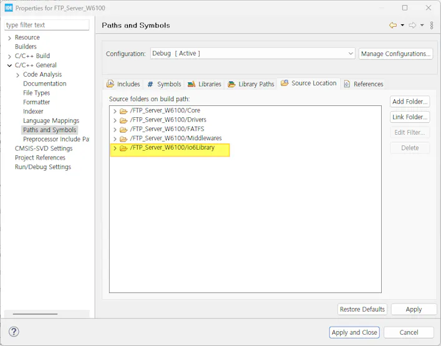Click the Core folder icon
Viewport: 441px width, 346px height.
[124, 111]
